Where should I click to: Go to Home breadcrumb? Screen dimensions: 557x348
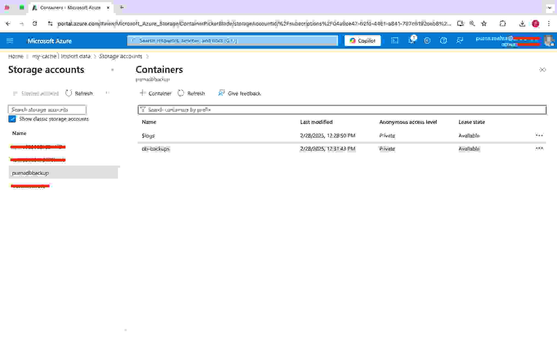(16, 56)
